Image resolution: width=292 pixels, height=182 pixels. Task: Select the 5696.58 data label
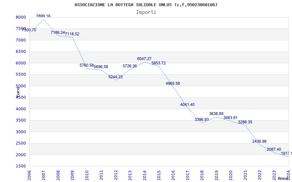(101, 67)
